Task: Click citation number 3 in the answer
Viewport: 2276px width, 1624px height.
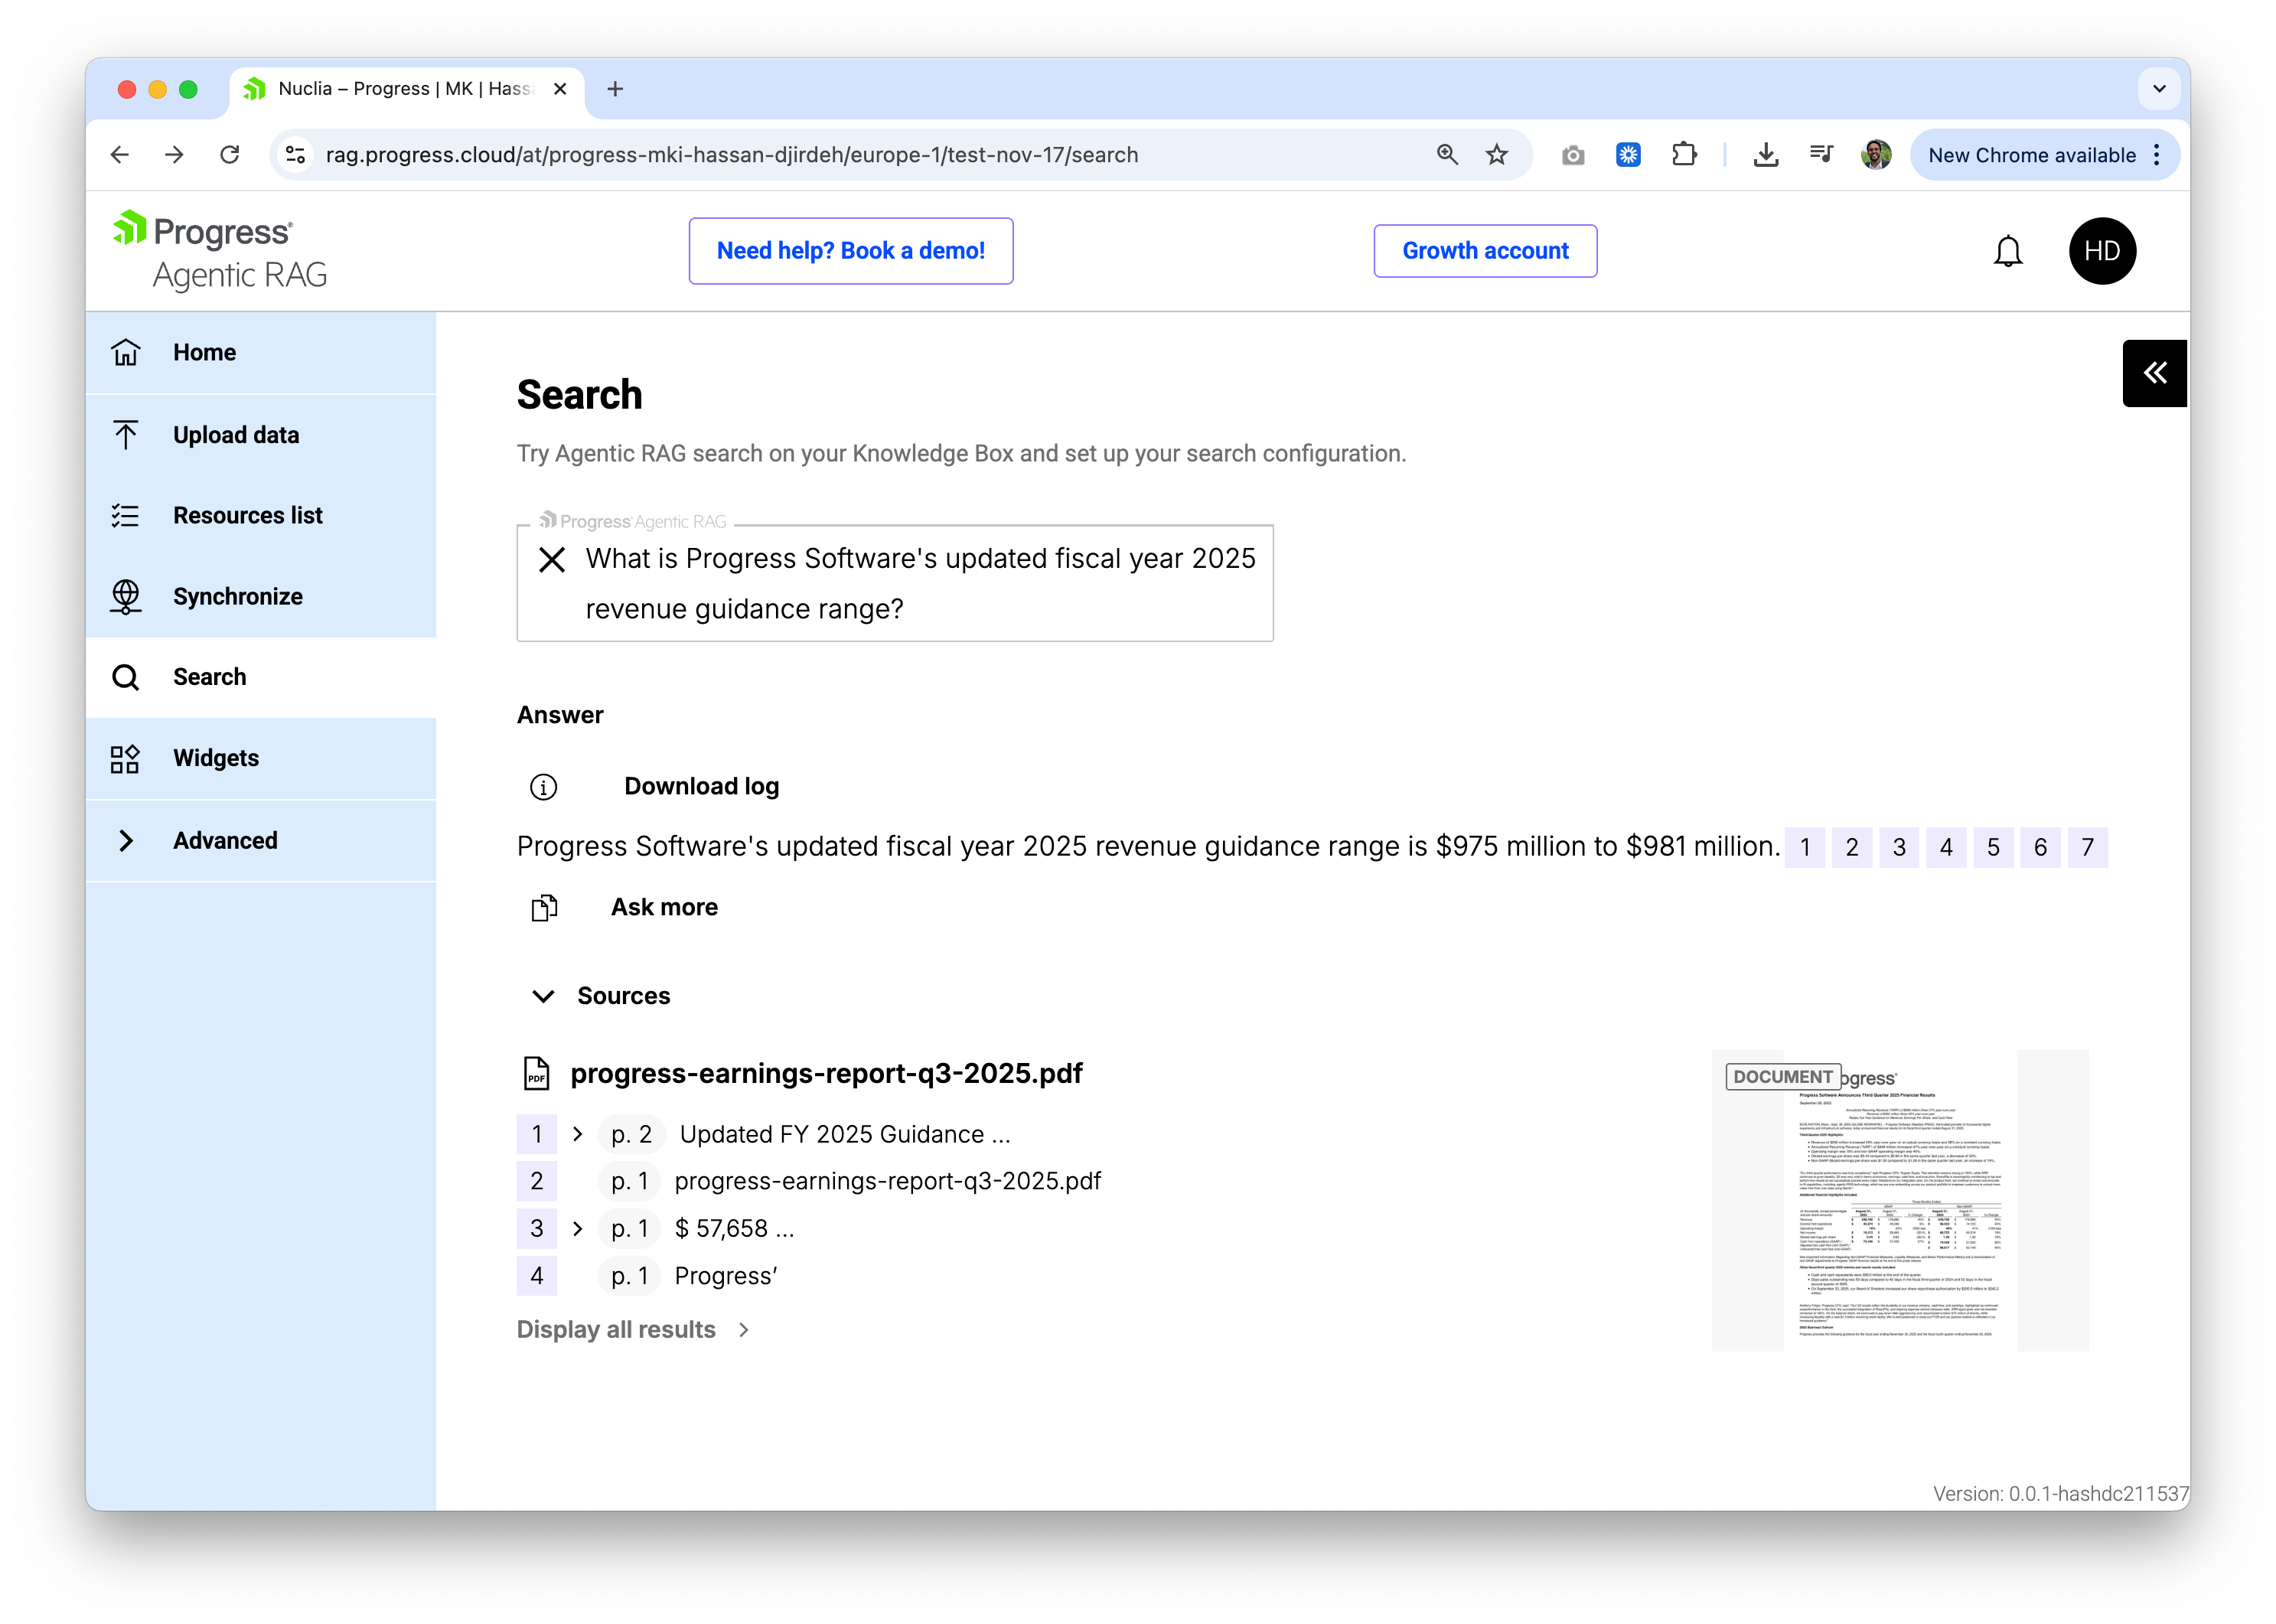Action: click(x=1899, y=847)
